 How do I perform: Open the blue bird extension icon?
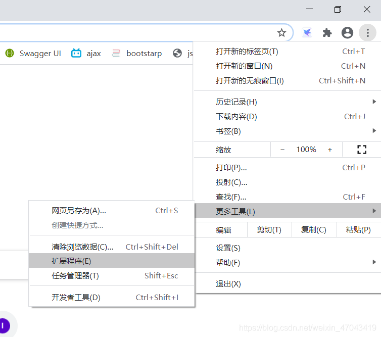click(x=307, y=32)
